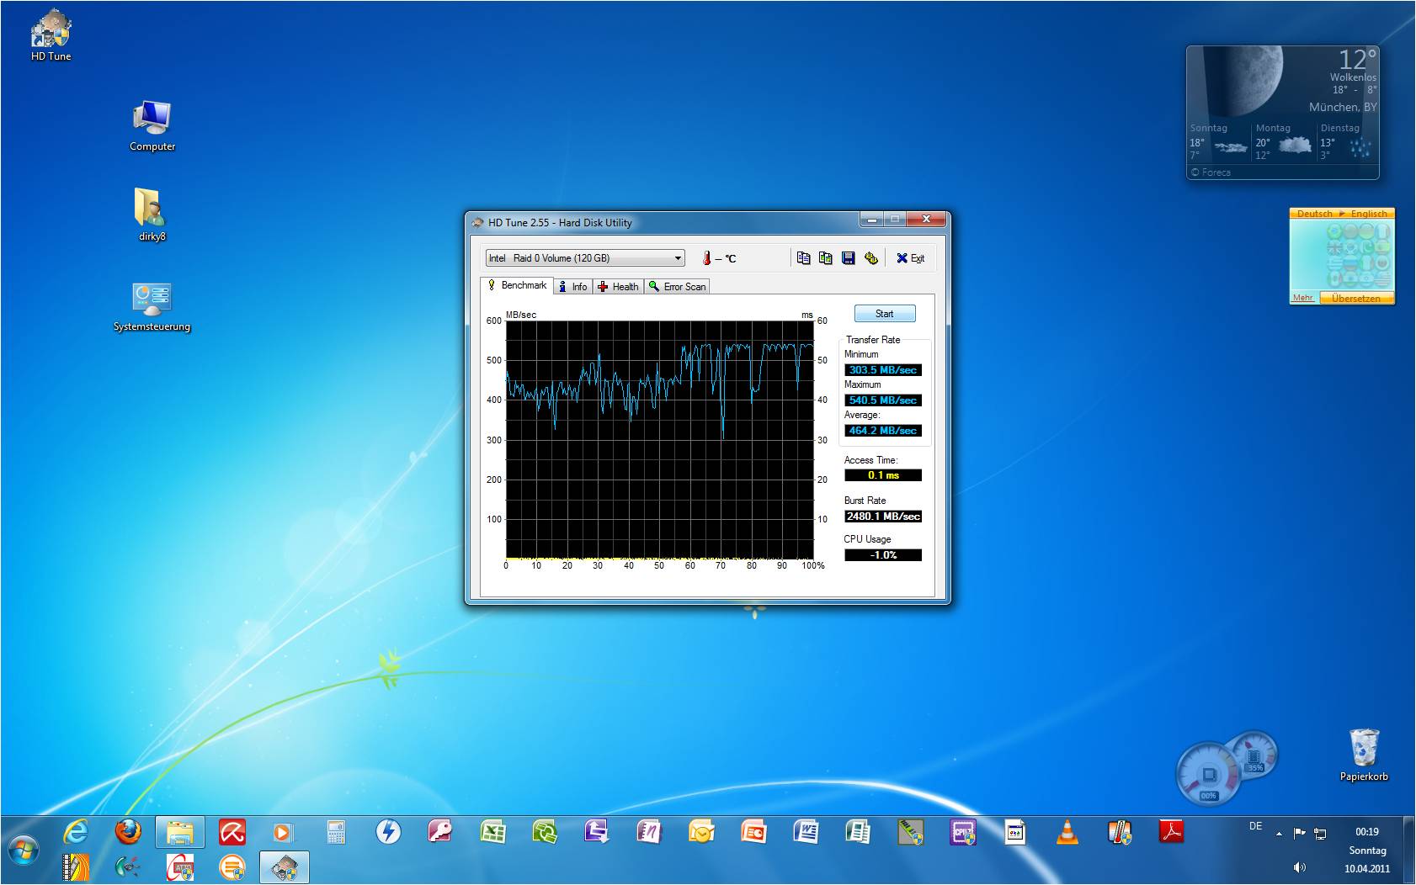
Task: Select the HD Tune desktop shortcut
Action: point(51,36)
